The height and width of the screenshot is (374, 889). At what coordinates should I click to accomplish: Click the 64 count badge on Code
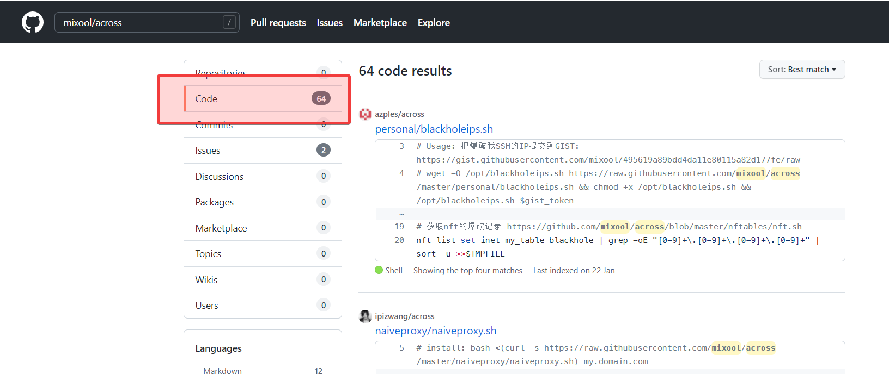coord(321,99)
